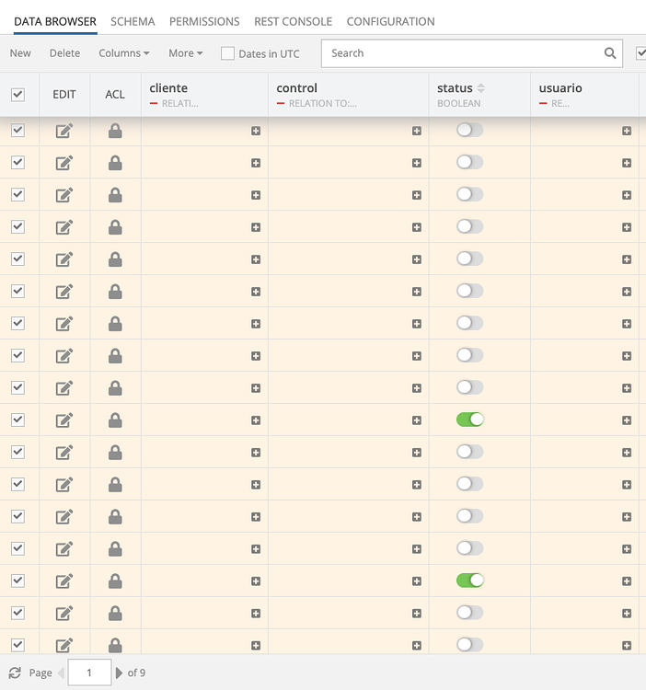Image resolution: width=646 pixels, height=690 pixels.
Task: Switch to the SCHEMA tab
Action: click(x=133, y=21)
